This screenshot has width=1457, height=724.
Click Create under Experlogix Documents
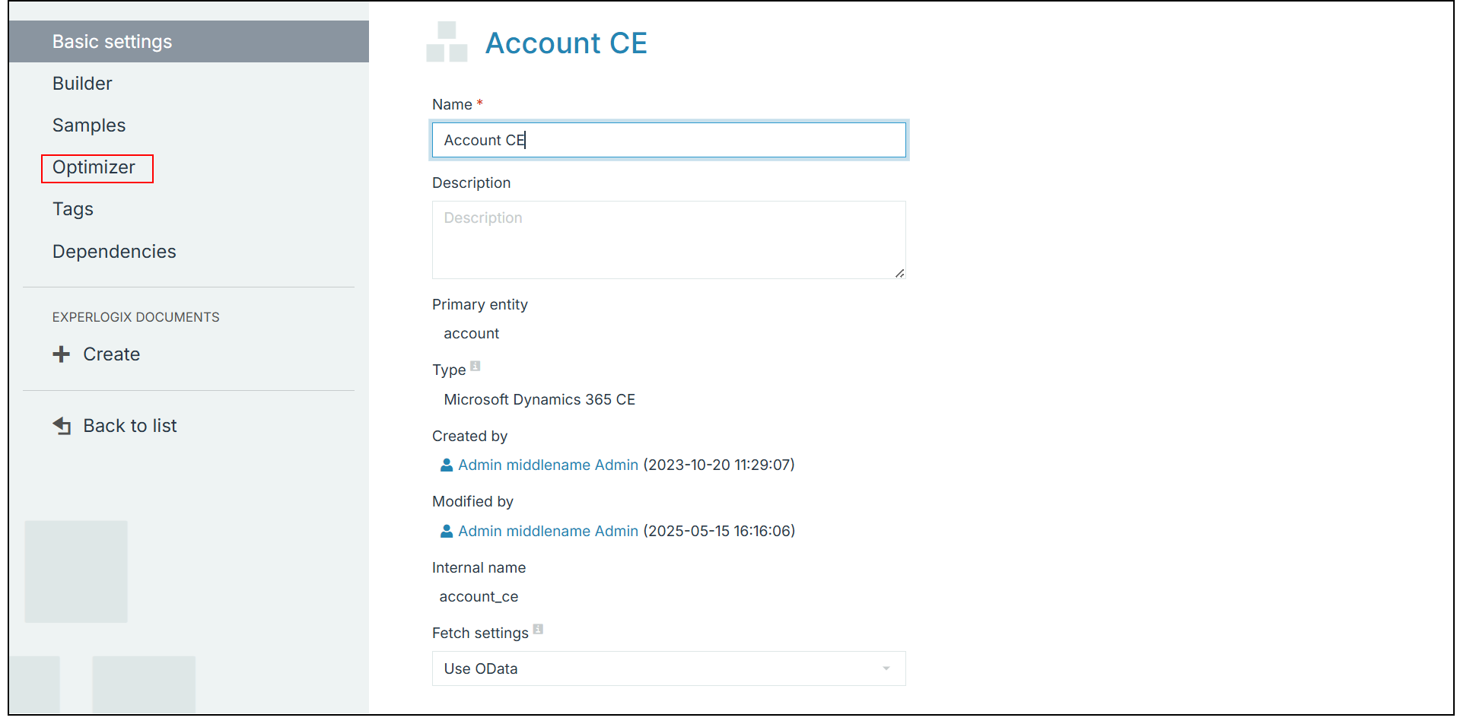tap(111, 354)
